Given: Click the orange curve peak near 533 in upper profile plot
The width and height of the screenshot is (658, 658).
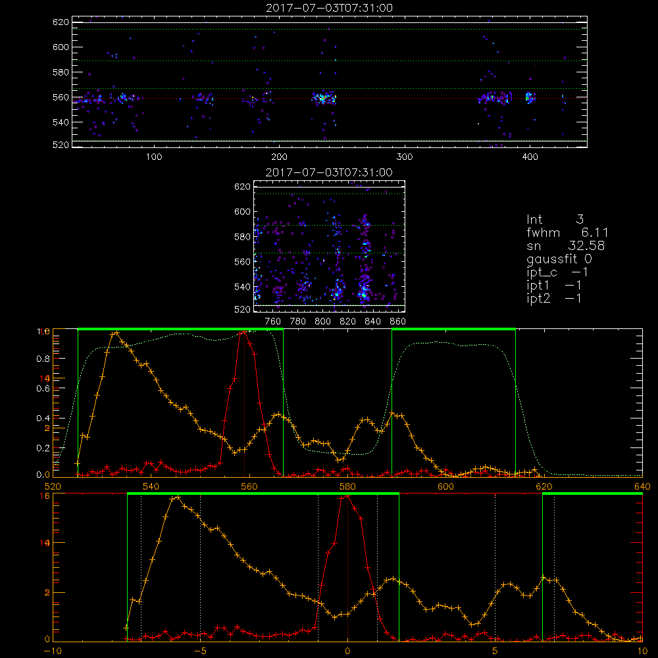Looking at the screenshot, I should (115, 334).
